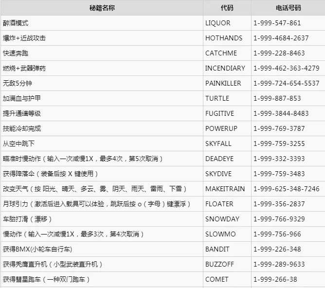325x288 pixels.
Task: Select phone number 1-999-462-363-4279
Action: [x=287, y=69]
